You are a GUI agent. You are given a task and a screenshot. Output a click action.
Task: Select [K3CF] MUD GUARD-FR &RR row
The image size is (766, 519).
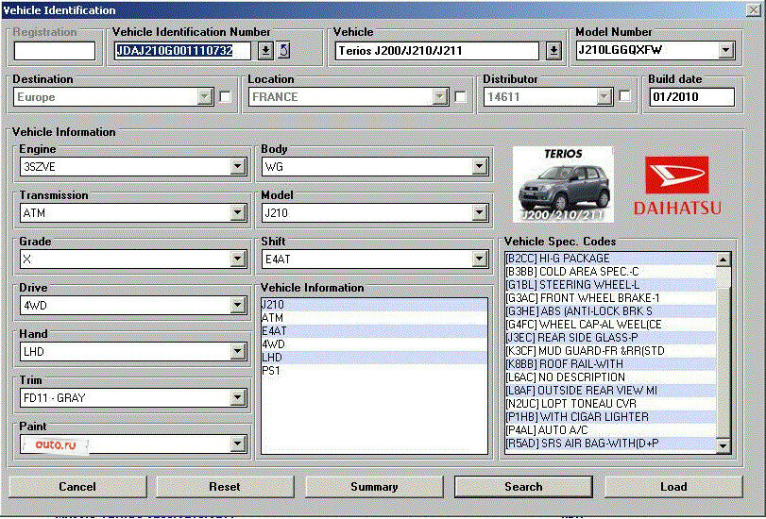pyautogui.click(x=611, y=350)
